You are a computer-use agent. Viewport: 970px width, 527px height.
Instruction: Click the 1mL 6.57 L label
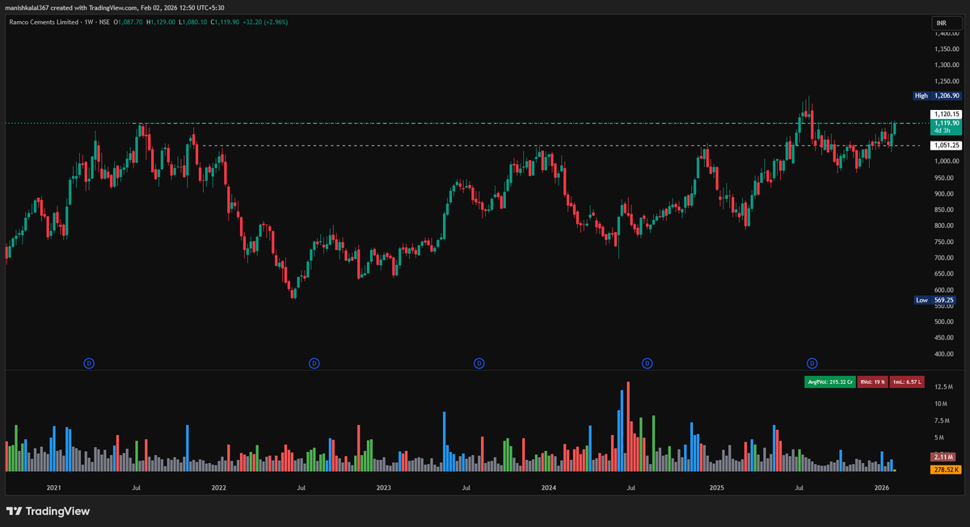tap(908, 382)
